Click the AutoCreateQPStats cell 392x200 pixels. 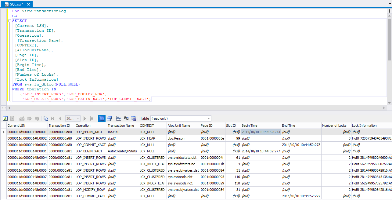pos(123,151)
